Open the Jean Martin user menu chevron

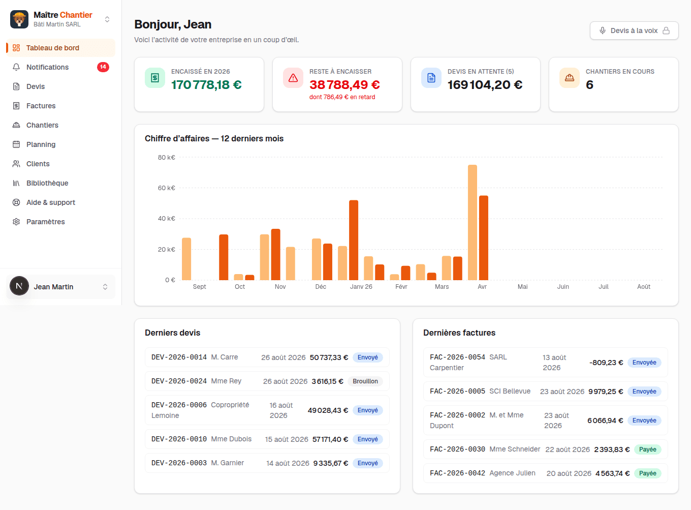105,287
